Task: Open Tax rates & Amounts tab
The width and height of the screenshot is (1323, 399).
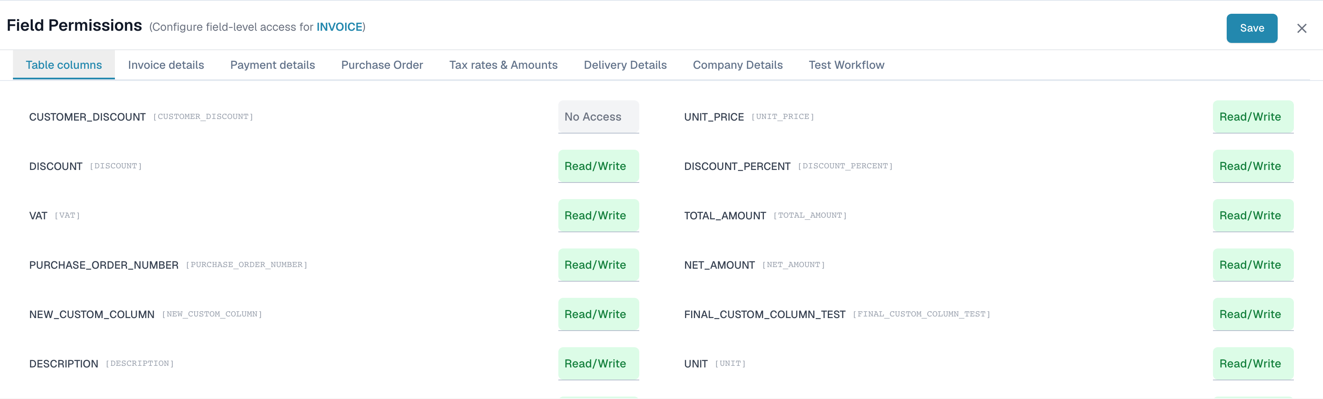Action: [503, 65]
